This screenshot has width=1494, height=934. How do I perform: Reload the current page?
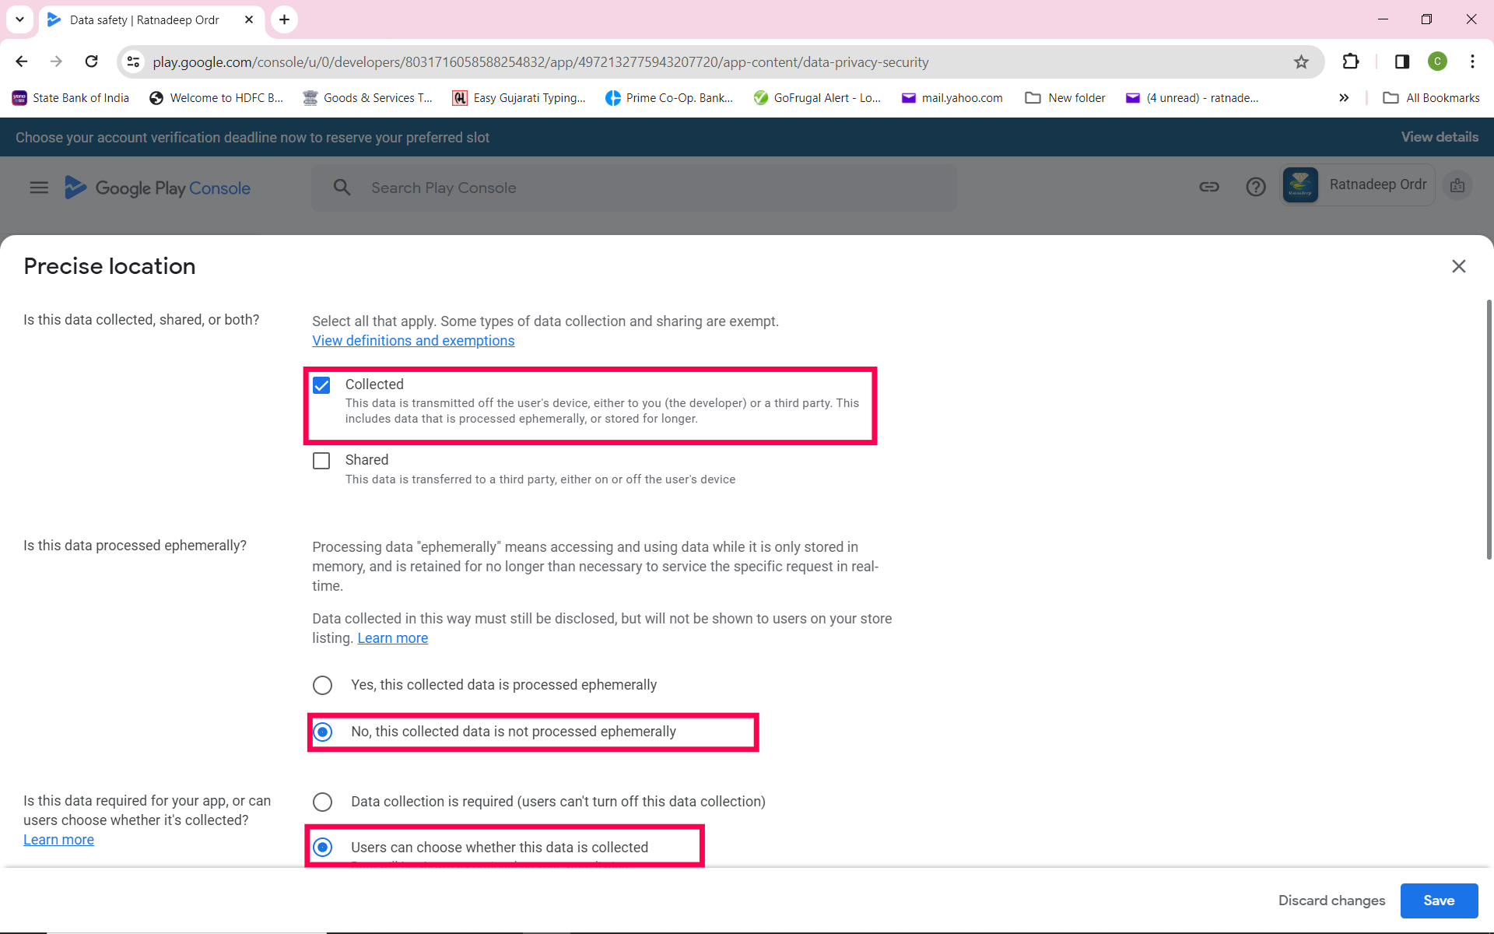pos(92,61)
